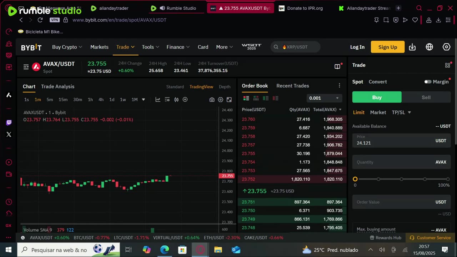The image size is (457, 257).
Task: Take a chart snapshot camera icon
Action: [212, 100]
